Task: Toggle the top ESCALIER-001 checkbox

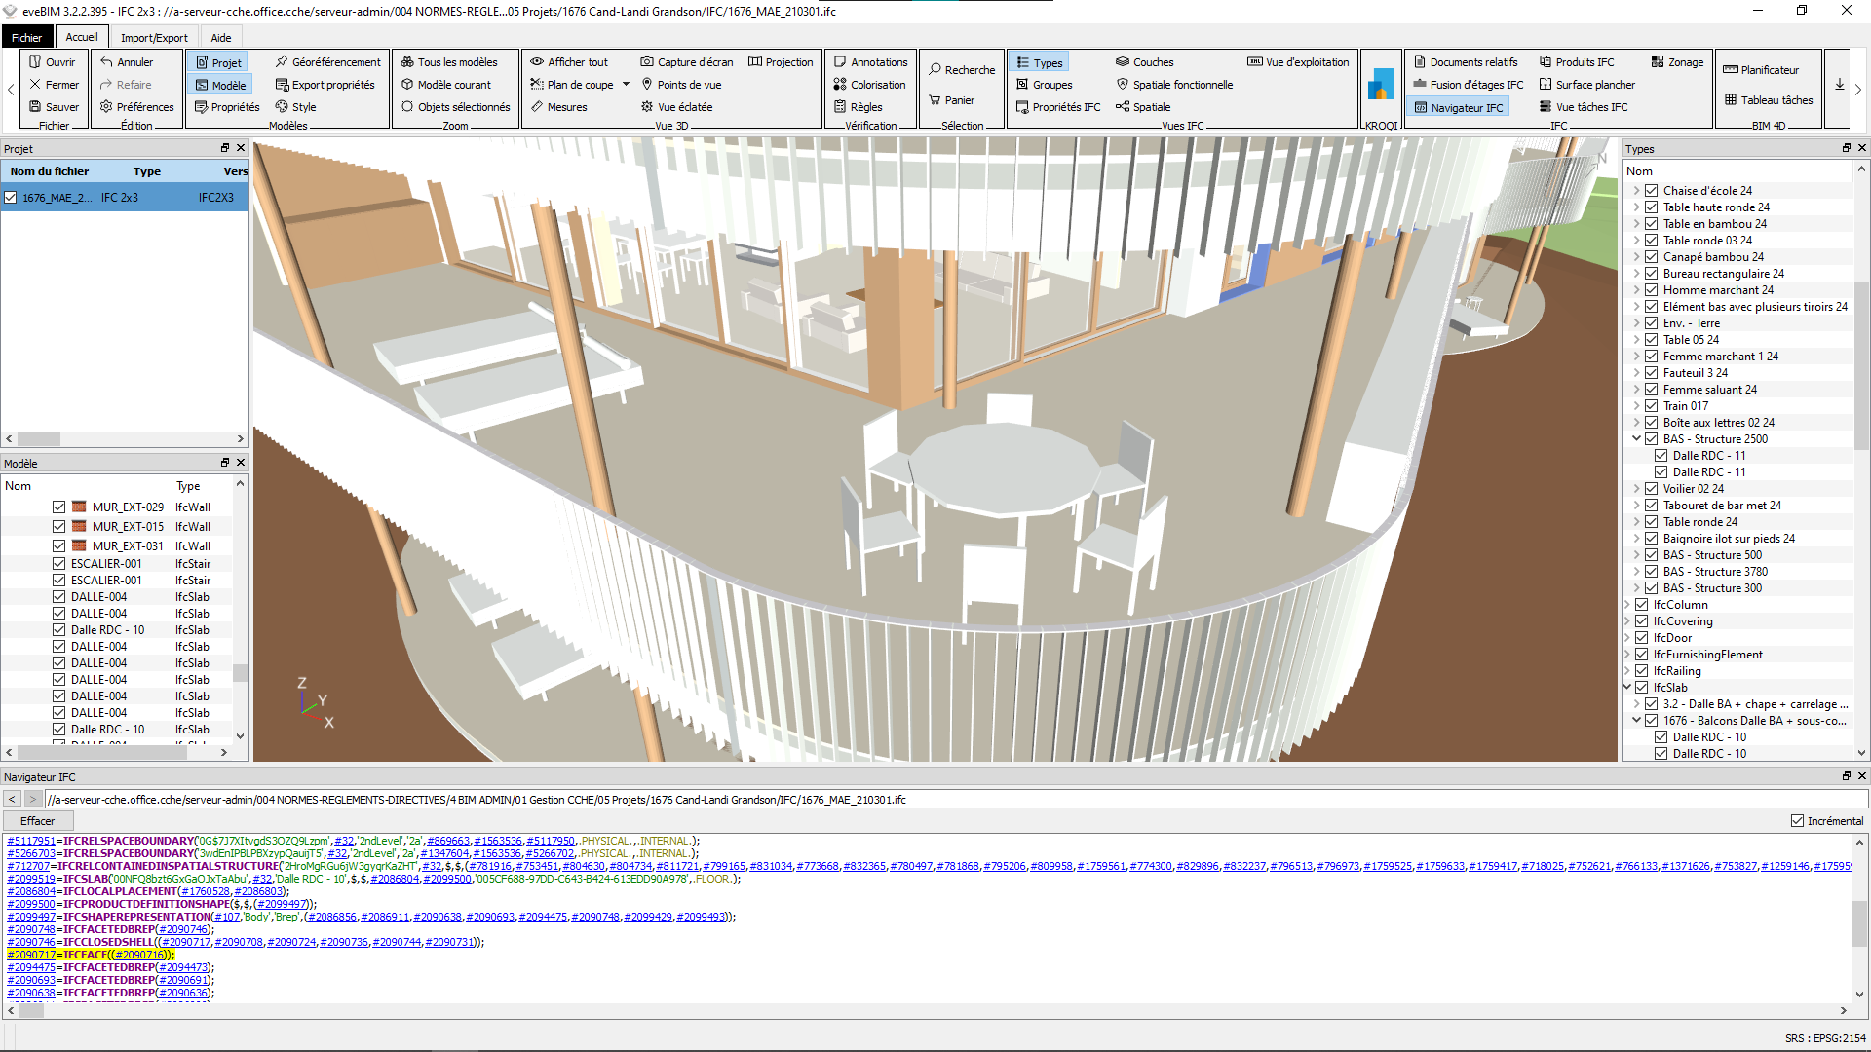Action: tap(59, 564)
